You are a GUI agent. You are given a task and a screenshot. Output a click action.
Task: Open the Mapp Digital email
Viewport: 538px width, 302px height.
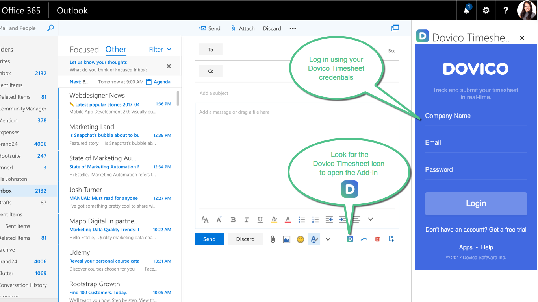point(120,229)
